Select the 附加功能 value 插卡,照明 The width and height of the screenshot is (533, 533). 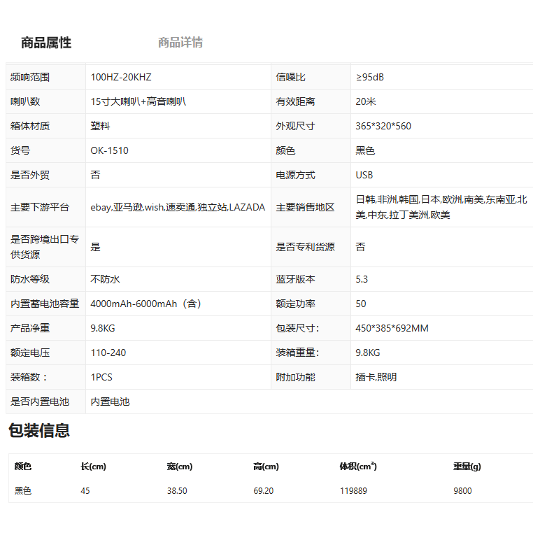pos(376,377)
